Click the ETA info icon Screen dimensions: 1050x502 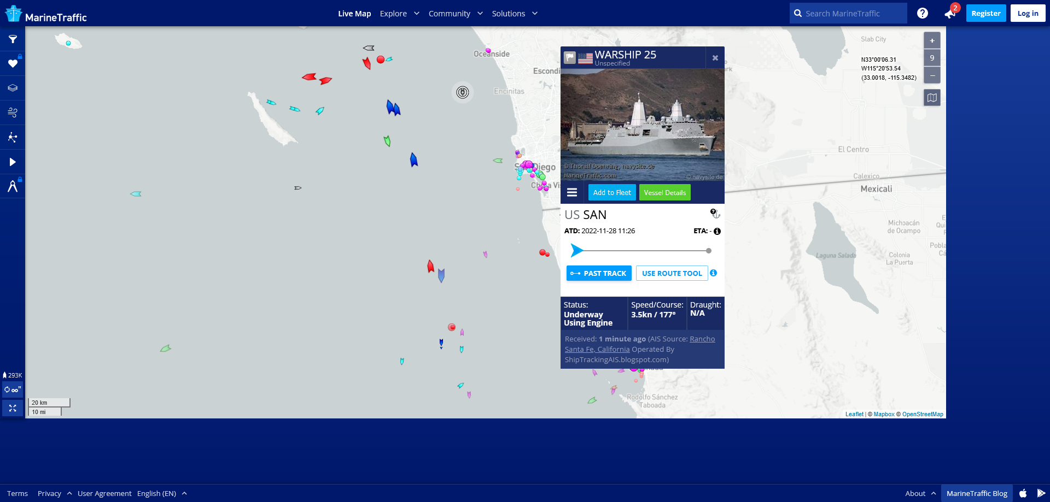(717, 232)
